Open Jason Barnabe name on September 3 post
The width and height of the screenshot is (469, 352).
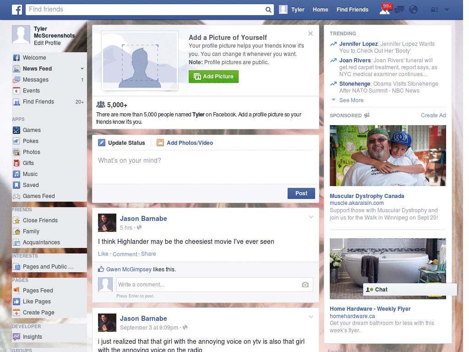(x=143, y=319)
